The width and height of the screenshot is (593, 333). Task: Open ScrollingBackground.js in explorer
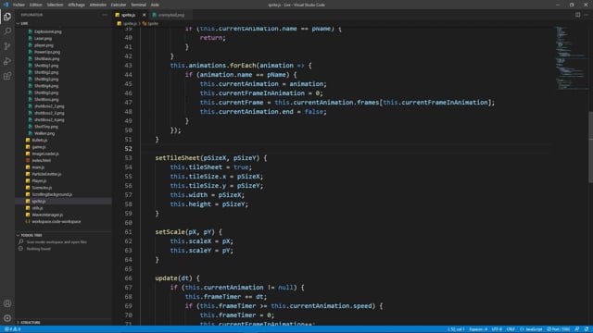coord(52,194)
